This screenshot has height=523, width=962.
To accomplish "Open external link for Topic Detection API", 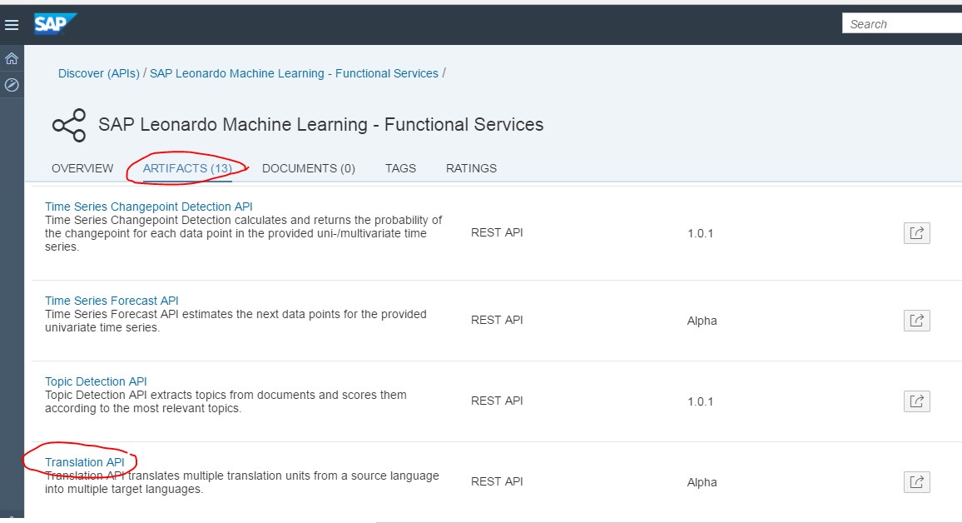I will [916, 401].
